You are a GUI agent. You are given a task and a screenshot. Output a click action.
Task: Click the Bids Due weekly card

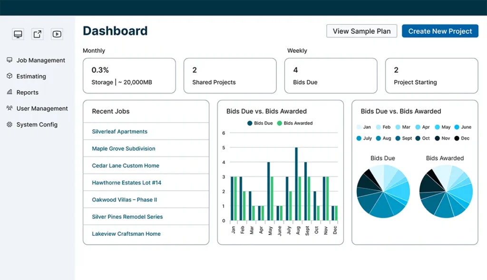(x=331, y=76)
